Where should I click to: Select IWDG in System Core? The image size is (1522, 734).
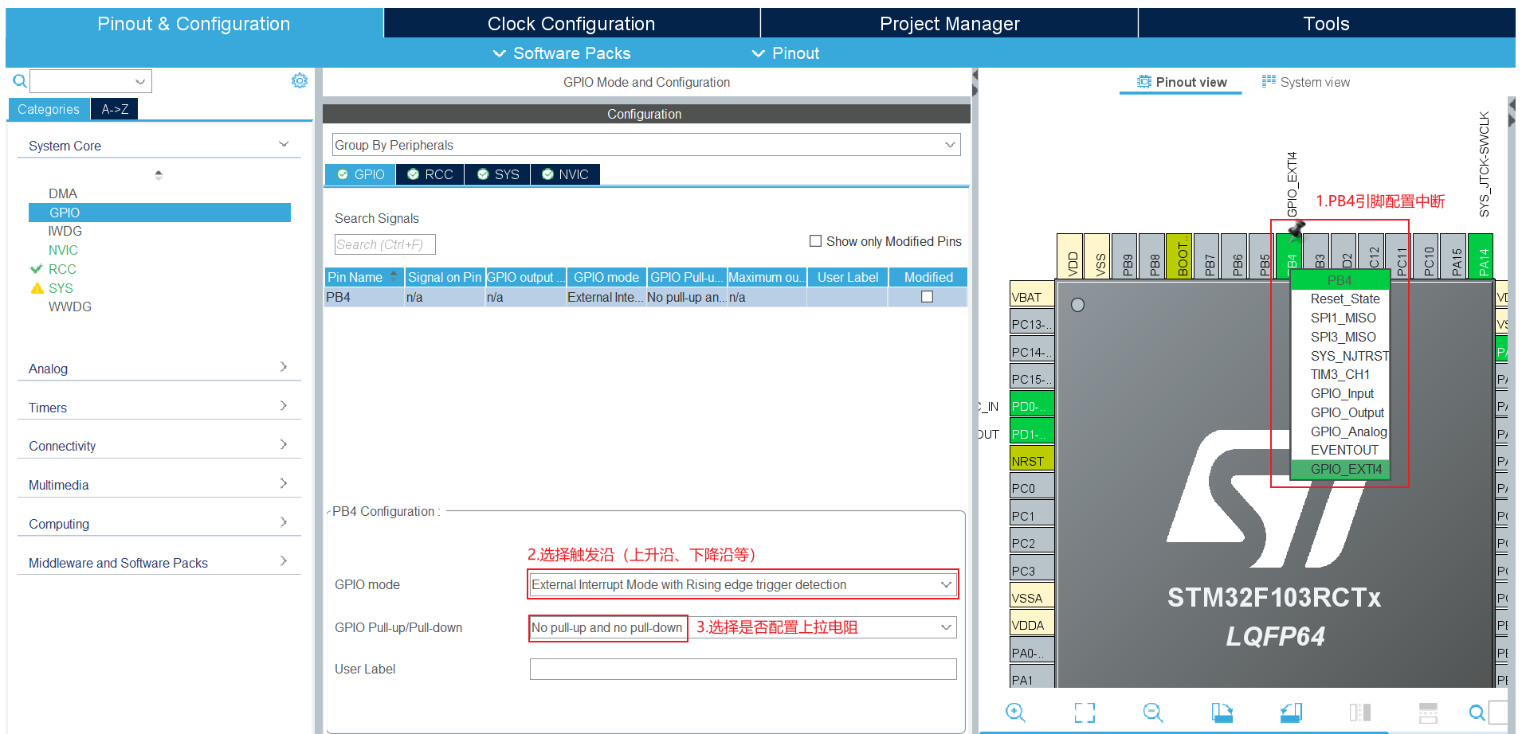65,231
